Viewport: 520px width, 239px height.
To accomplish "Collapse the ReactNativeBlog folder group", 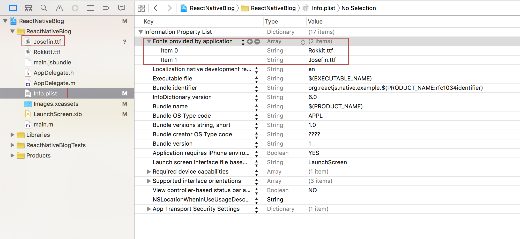I will click(x=12, y=31).
